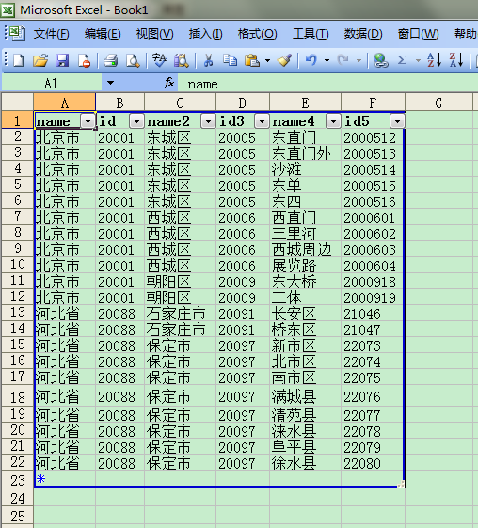Open the filter dropdown for id3 column
478x528 pixels.
262,120
